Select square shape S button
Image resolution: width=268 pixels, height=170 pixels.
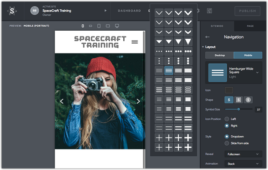tap(229, 100)
